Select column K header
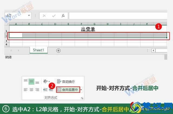This screenshot has width=173, height=114. pos(147,24)
